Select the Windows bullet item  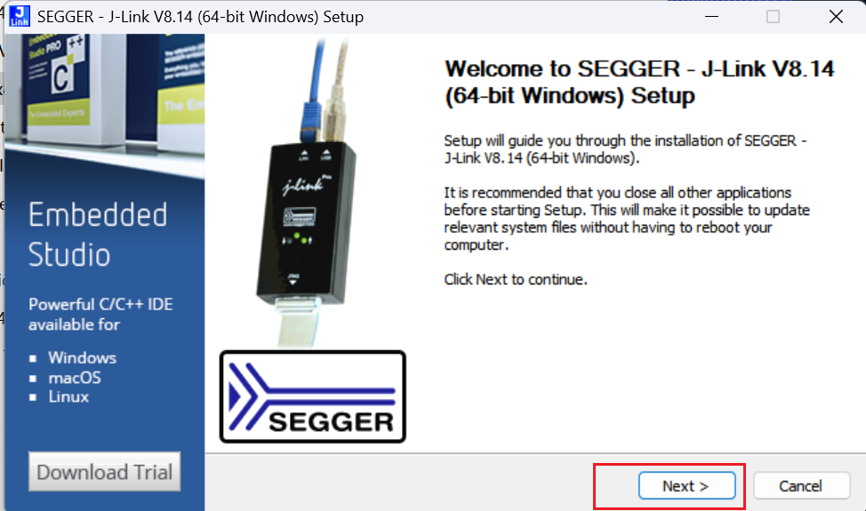83,357
